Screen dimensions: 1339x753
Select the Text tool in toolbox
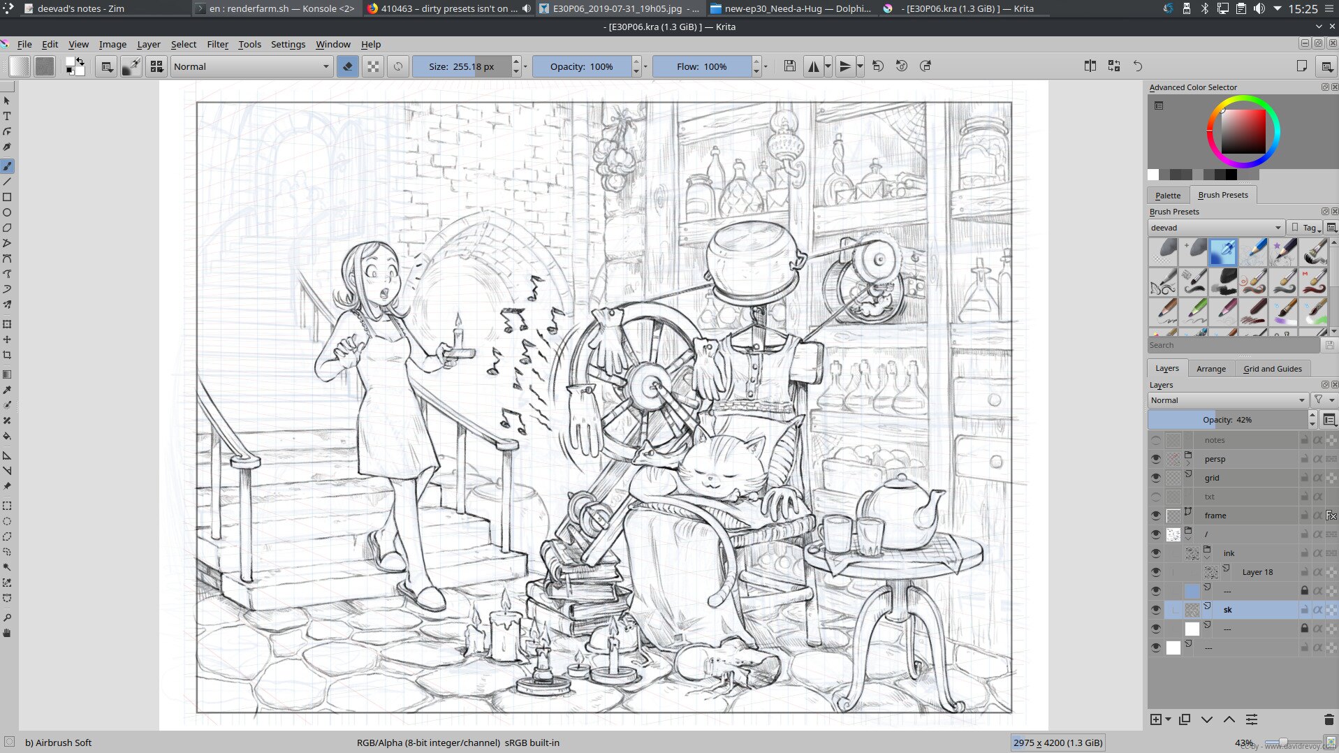coord(7,116)
